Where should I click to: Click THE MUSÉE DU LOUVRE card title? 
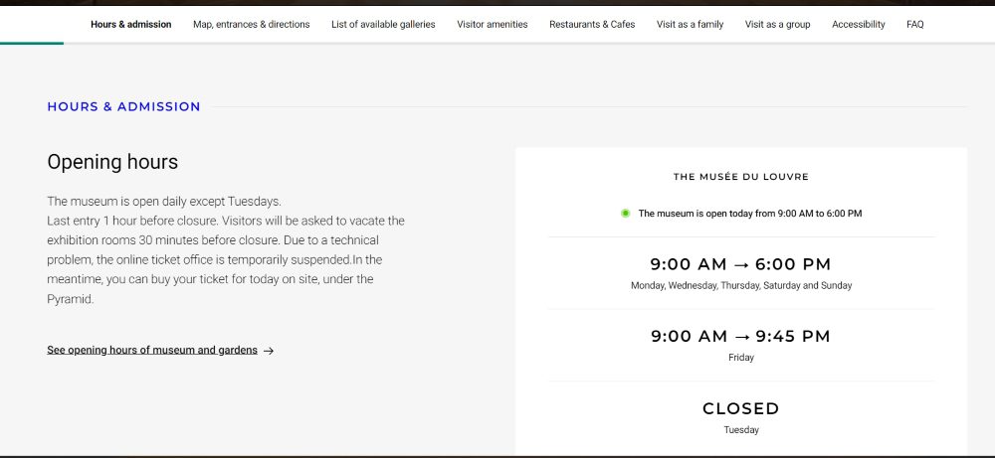740,178
